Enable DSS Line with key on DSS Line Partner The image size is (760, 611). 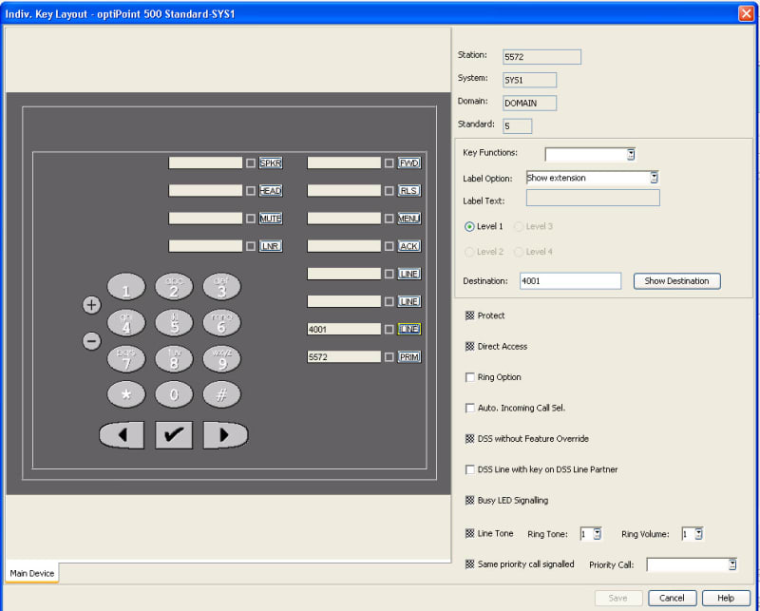click(x=469, y=469)
